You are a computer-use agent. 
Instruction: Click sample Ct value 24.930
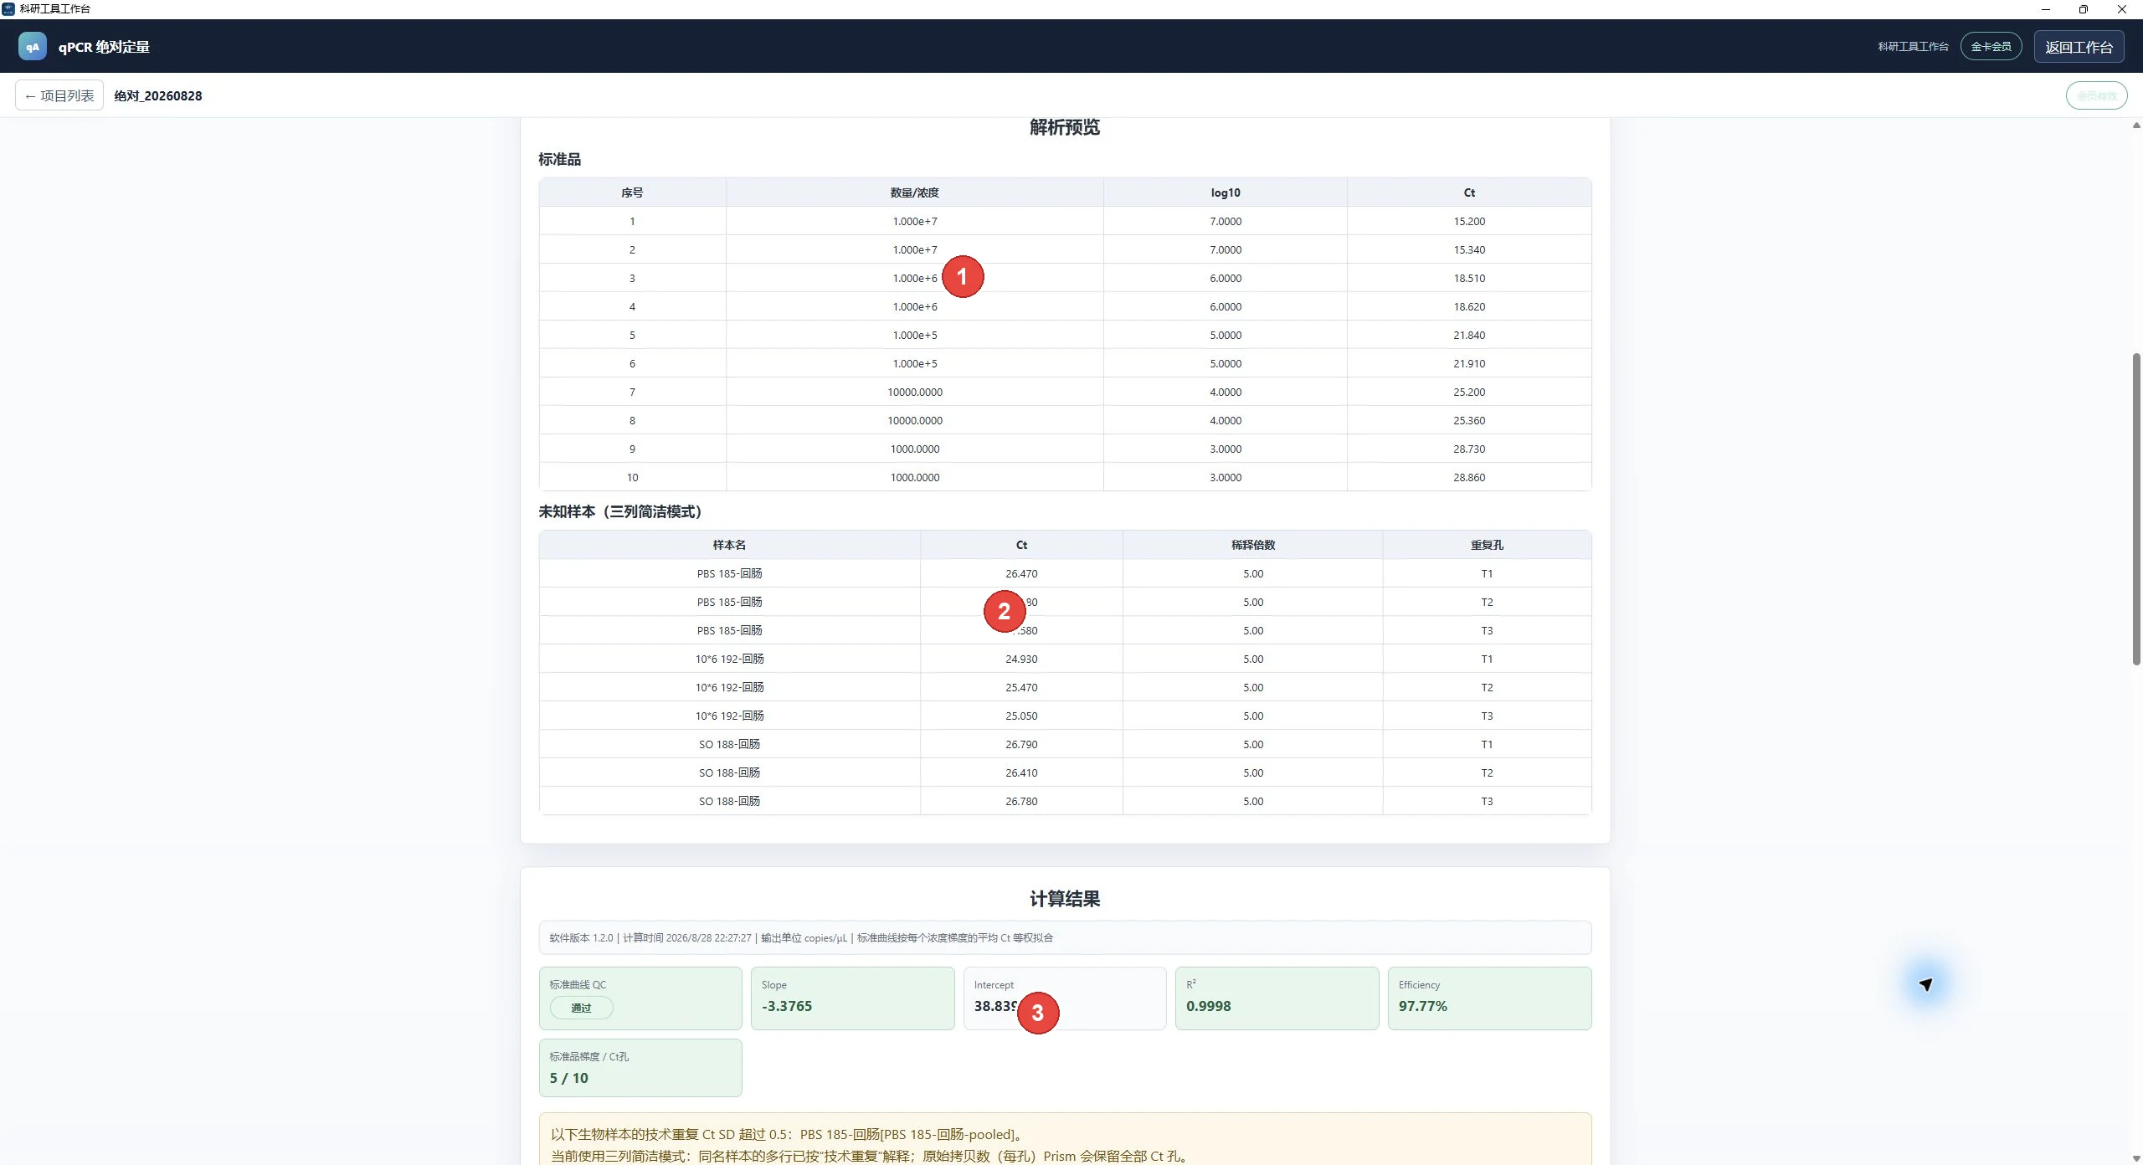pos(1021,659)
